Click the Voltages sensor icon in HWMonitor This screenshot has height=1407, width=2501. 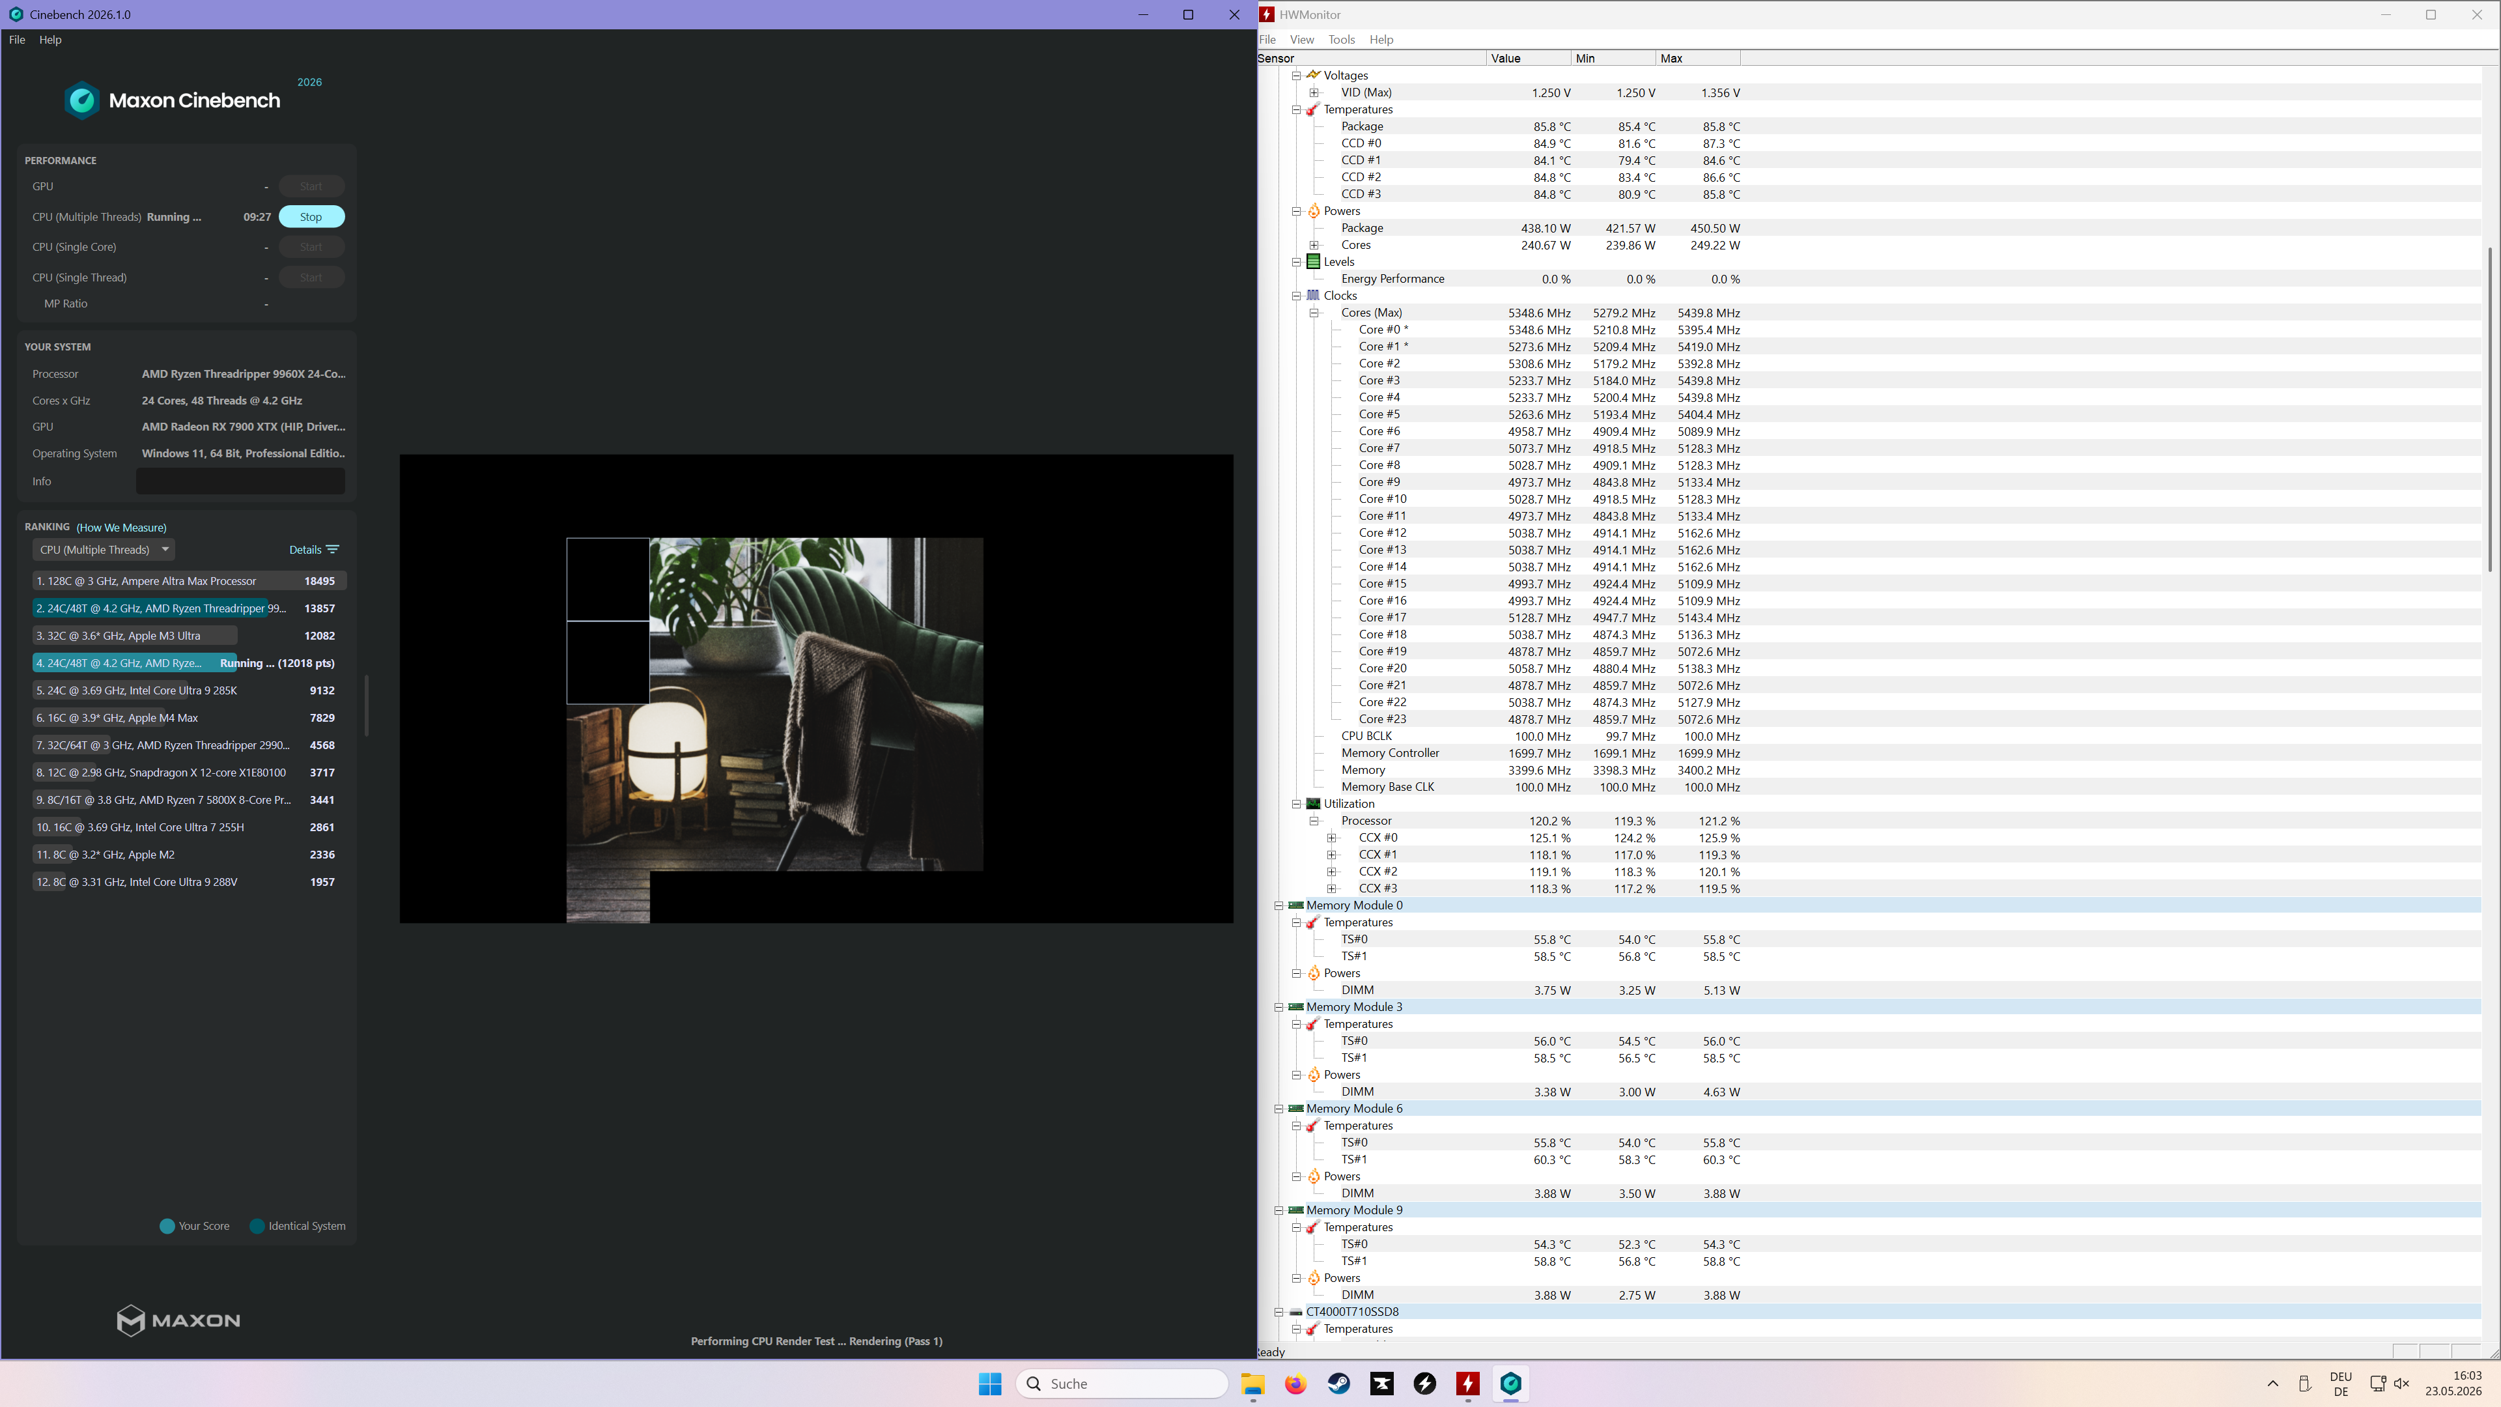coord(1314,75)
